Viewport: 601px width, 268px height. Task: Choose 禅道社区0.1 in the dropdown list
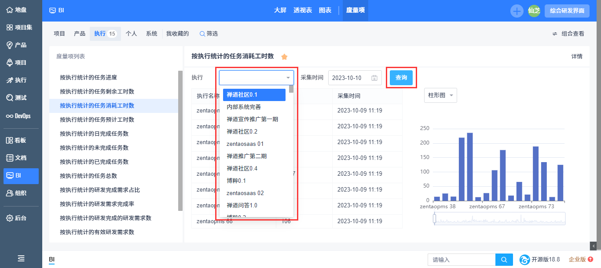coord(254,95)
